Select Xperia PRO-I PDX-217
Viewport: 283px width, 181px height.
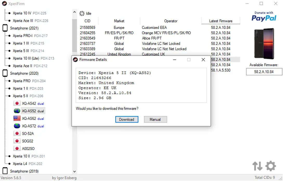pyautogui.click(x=30, y=36)
